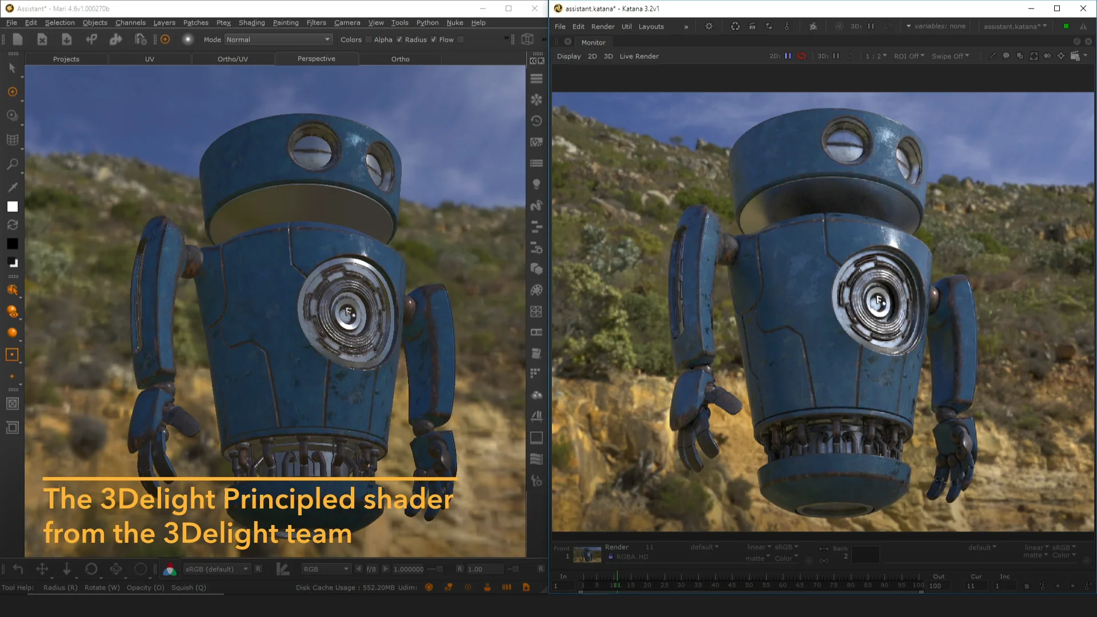This screenshot has height=617, width=1097.
Task: Open the history clock palette icon in Mari
Action: point(536,121)
